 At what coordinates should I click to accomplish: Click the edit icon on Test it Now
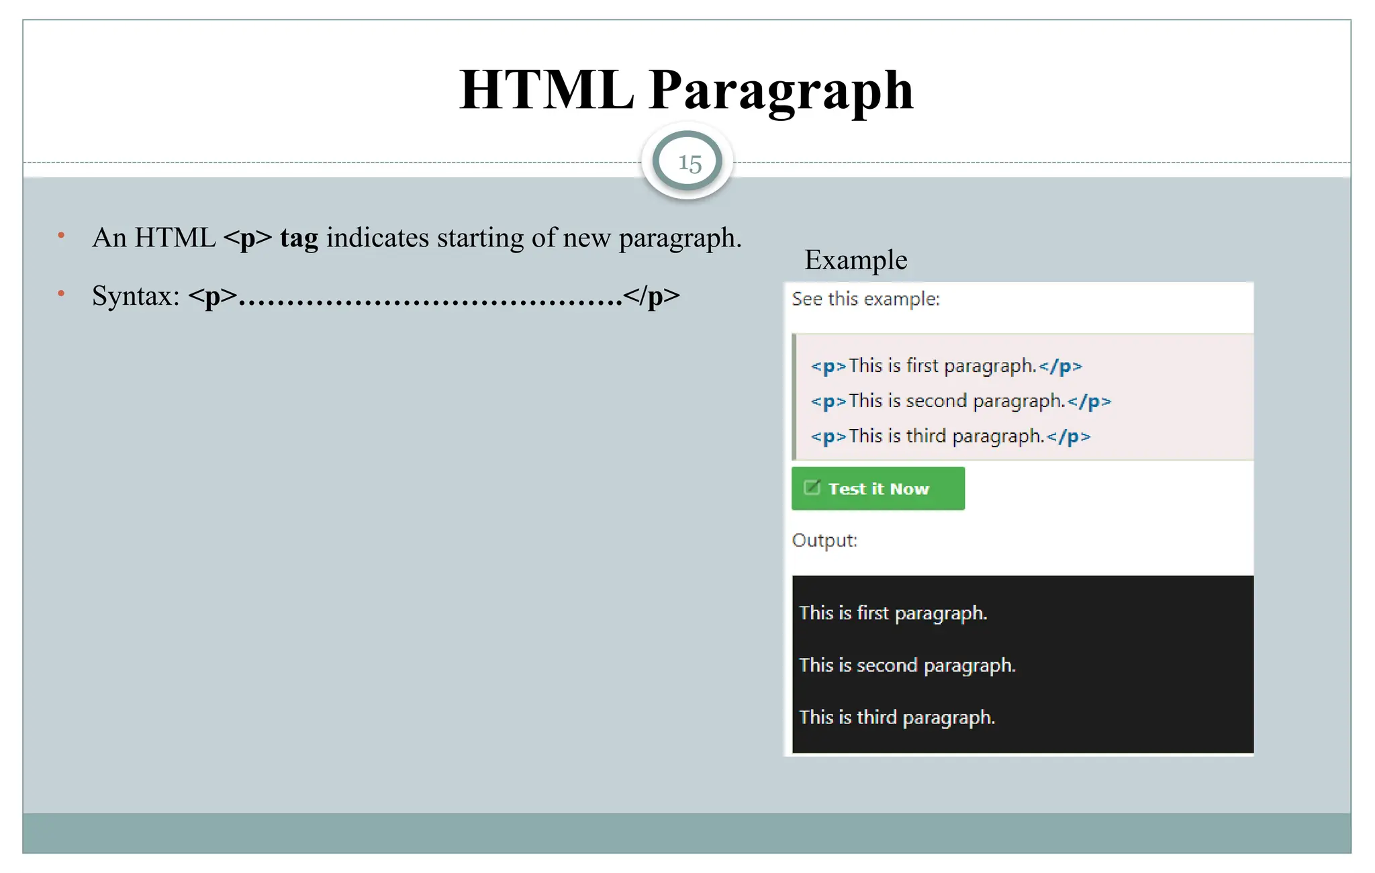coord(812,488)
